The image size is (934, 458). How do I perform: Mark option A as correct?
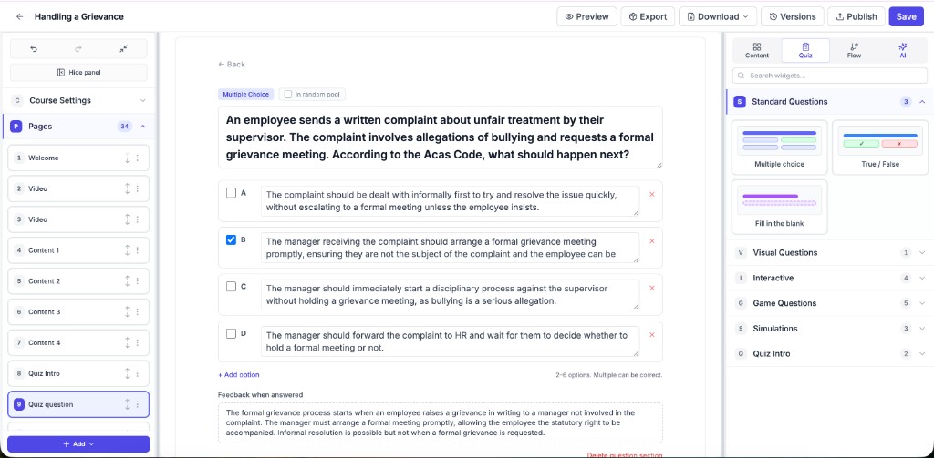[231, 193]
